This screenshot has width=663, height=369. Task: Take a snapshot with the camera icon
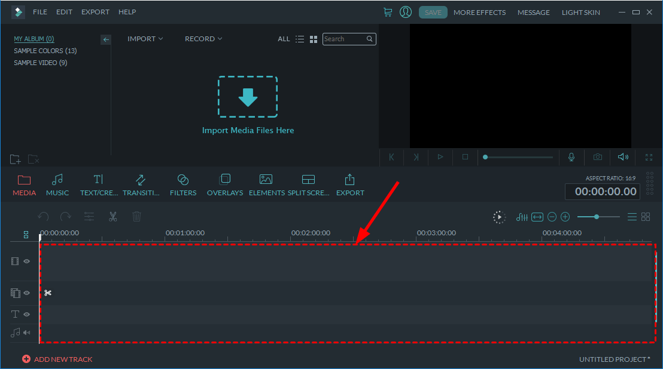click(597, 157)
